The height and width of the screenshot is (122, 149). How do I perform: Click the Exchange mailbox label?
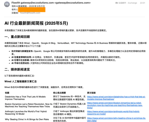[132, 3]
